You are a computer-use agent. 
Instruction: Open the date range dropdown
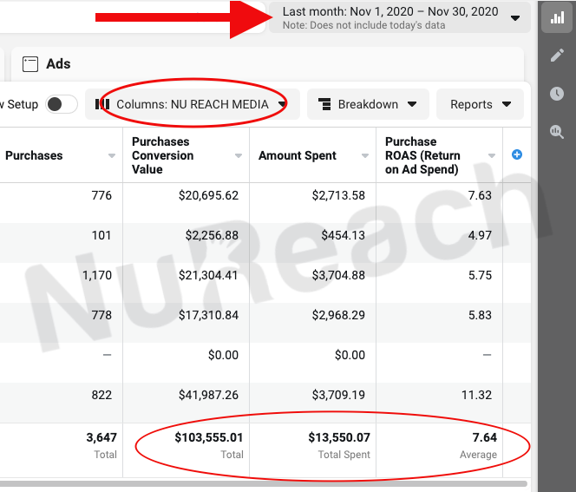click(x=399, y=17)
